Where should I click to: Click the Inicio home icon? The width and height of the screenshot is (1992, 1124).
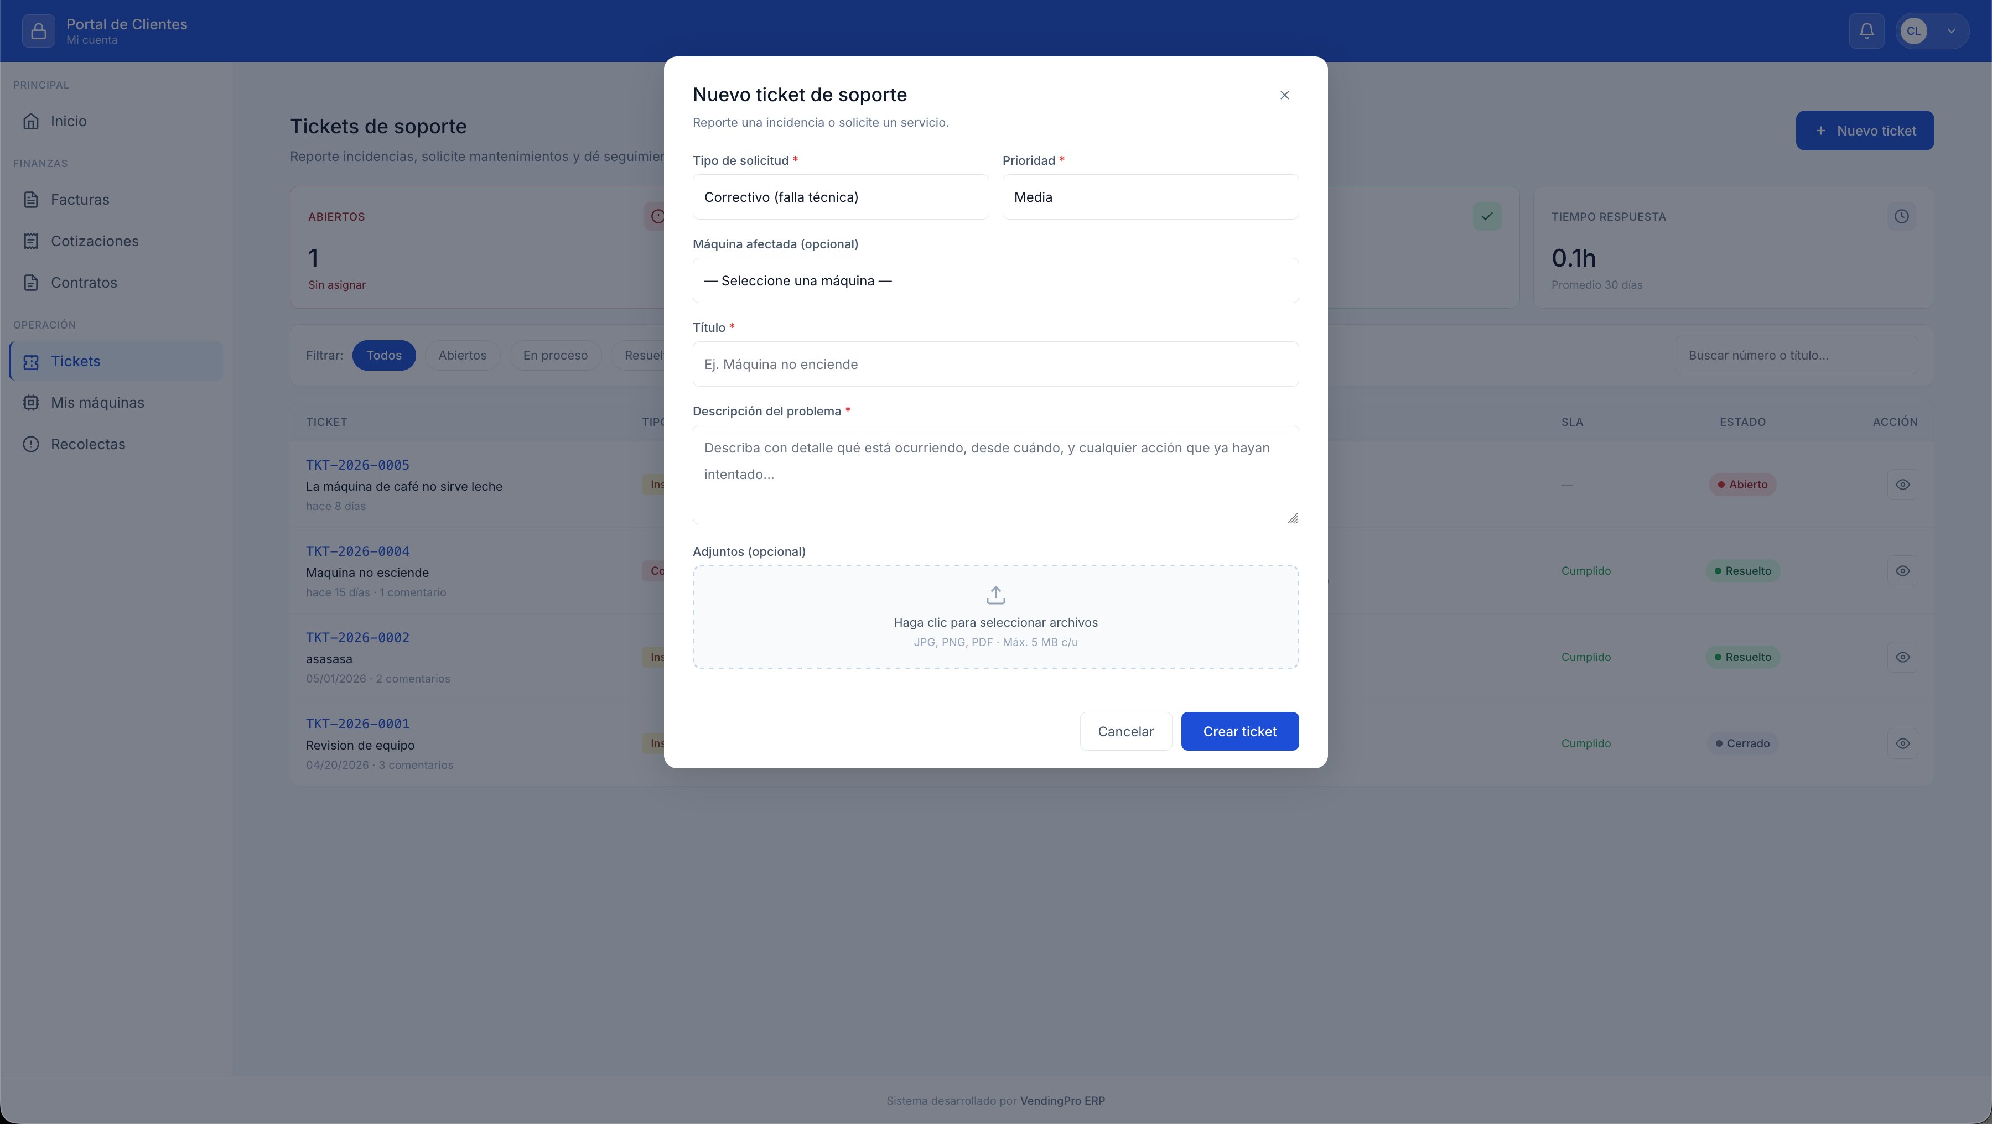pyautogui.click(x=31, y=121)
